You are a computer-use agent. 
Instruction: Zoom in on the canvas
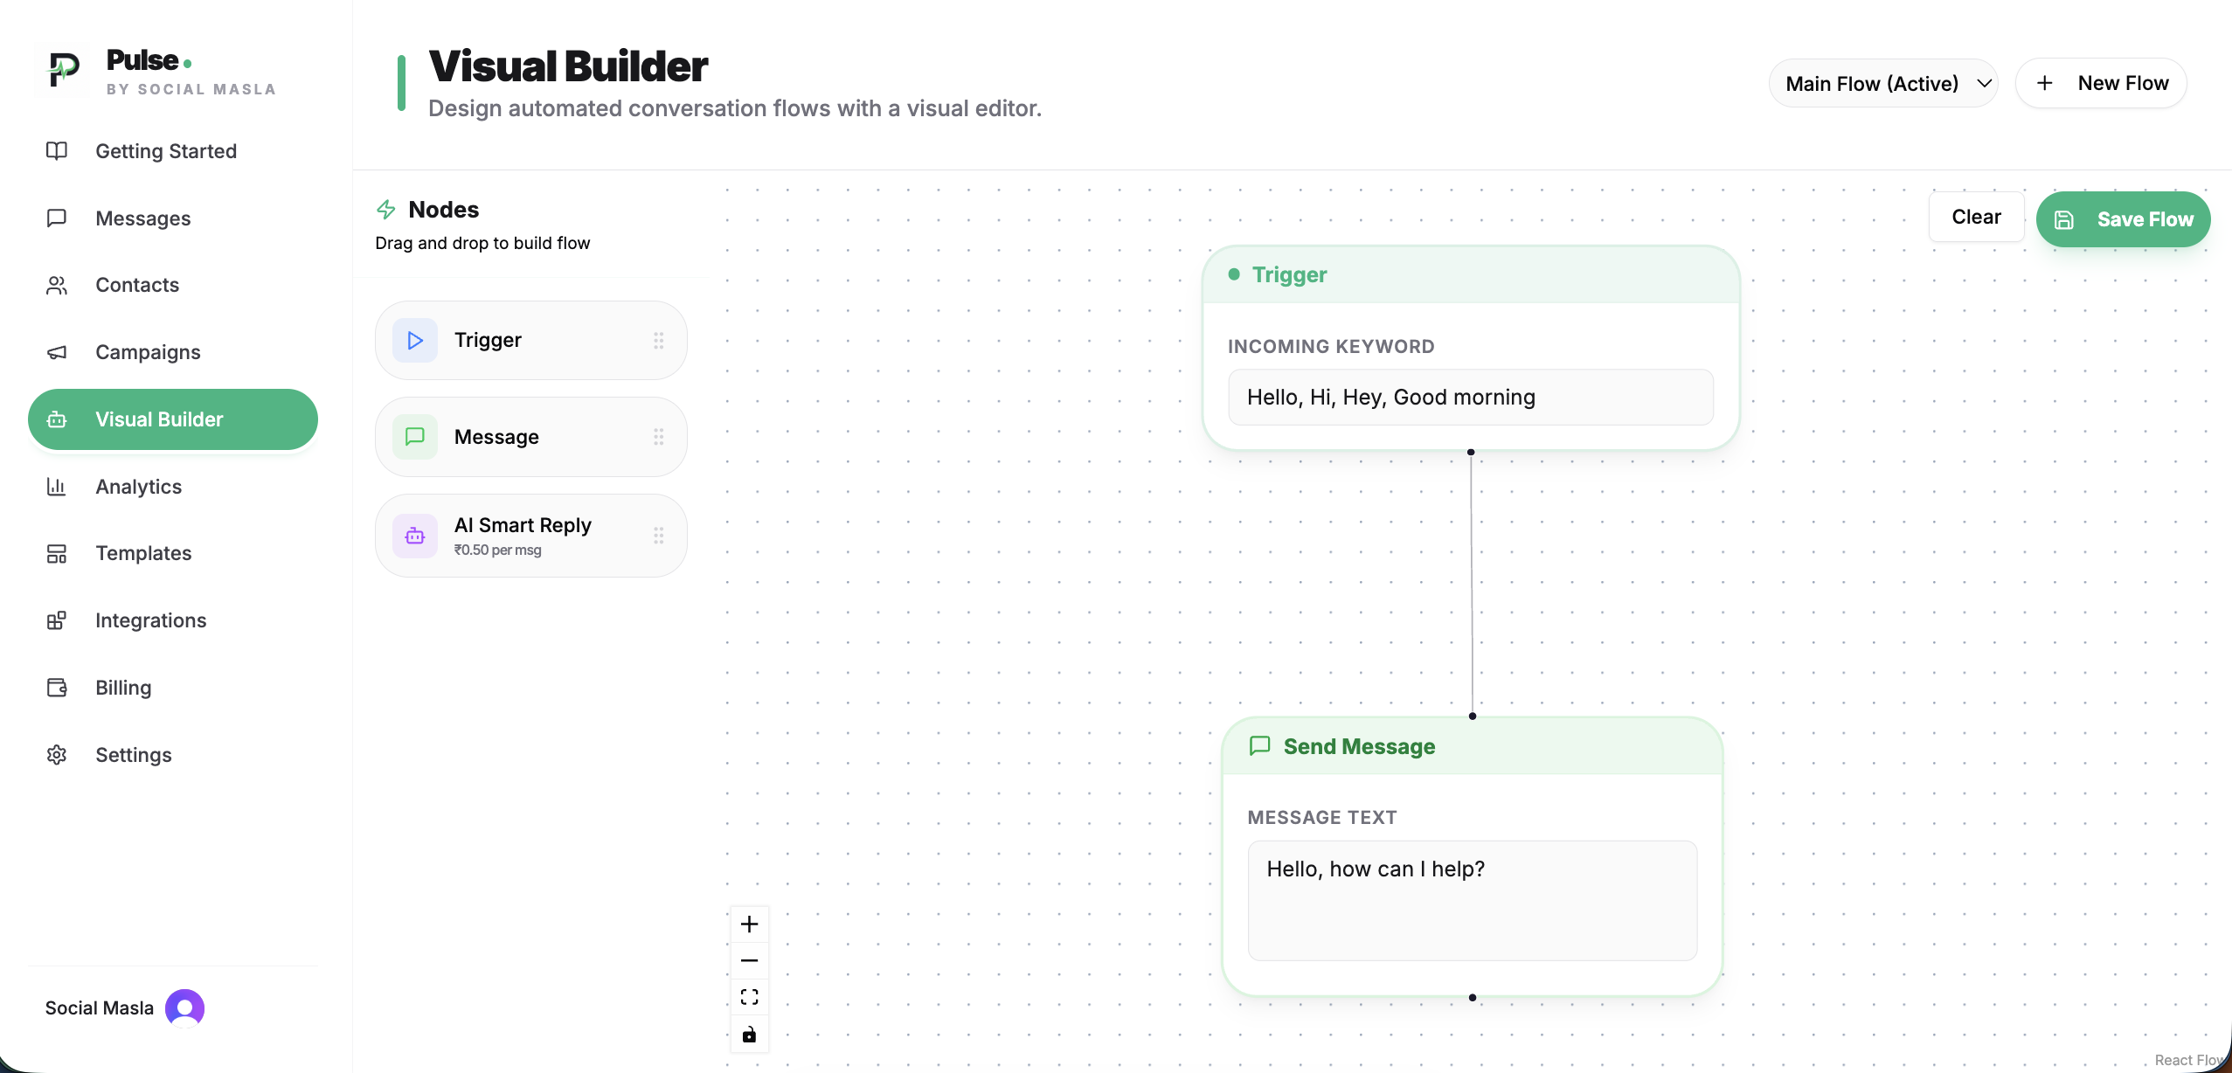coord(749,924)
